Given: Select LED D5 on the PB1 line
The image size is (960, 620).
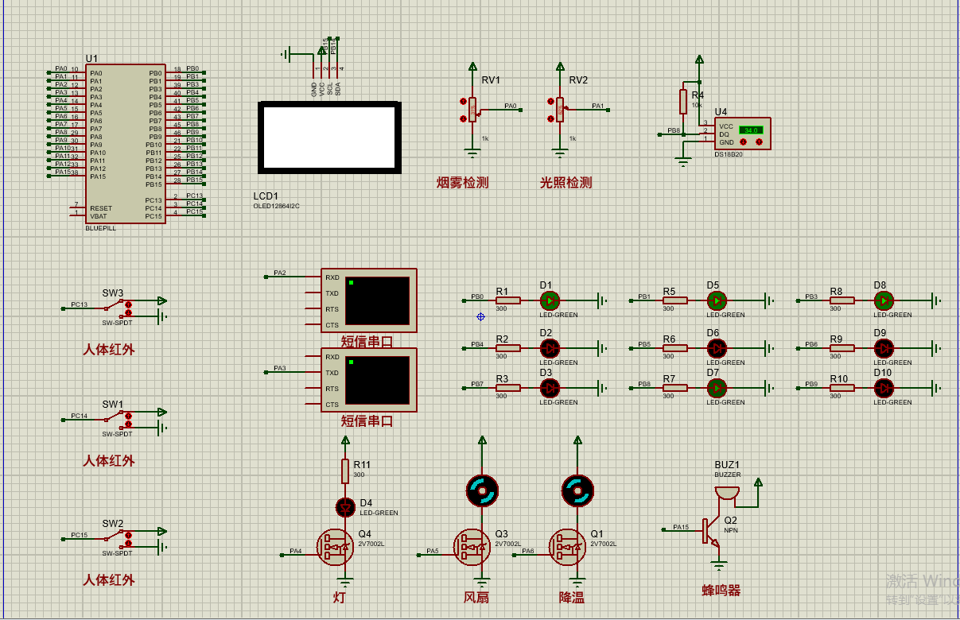Looking at the screenshot, I should click(x=717, y=300).
